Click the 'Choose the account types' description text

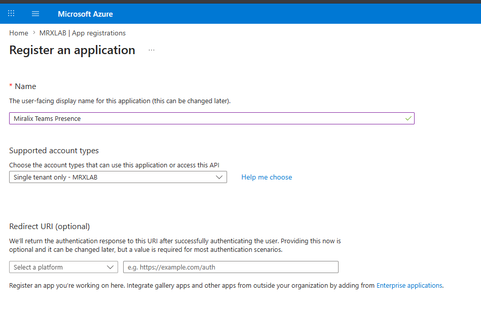tap(114, 165)
